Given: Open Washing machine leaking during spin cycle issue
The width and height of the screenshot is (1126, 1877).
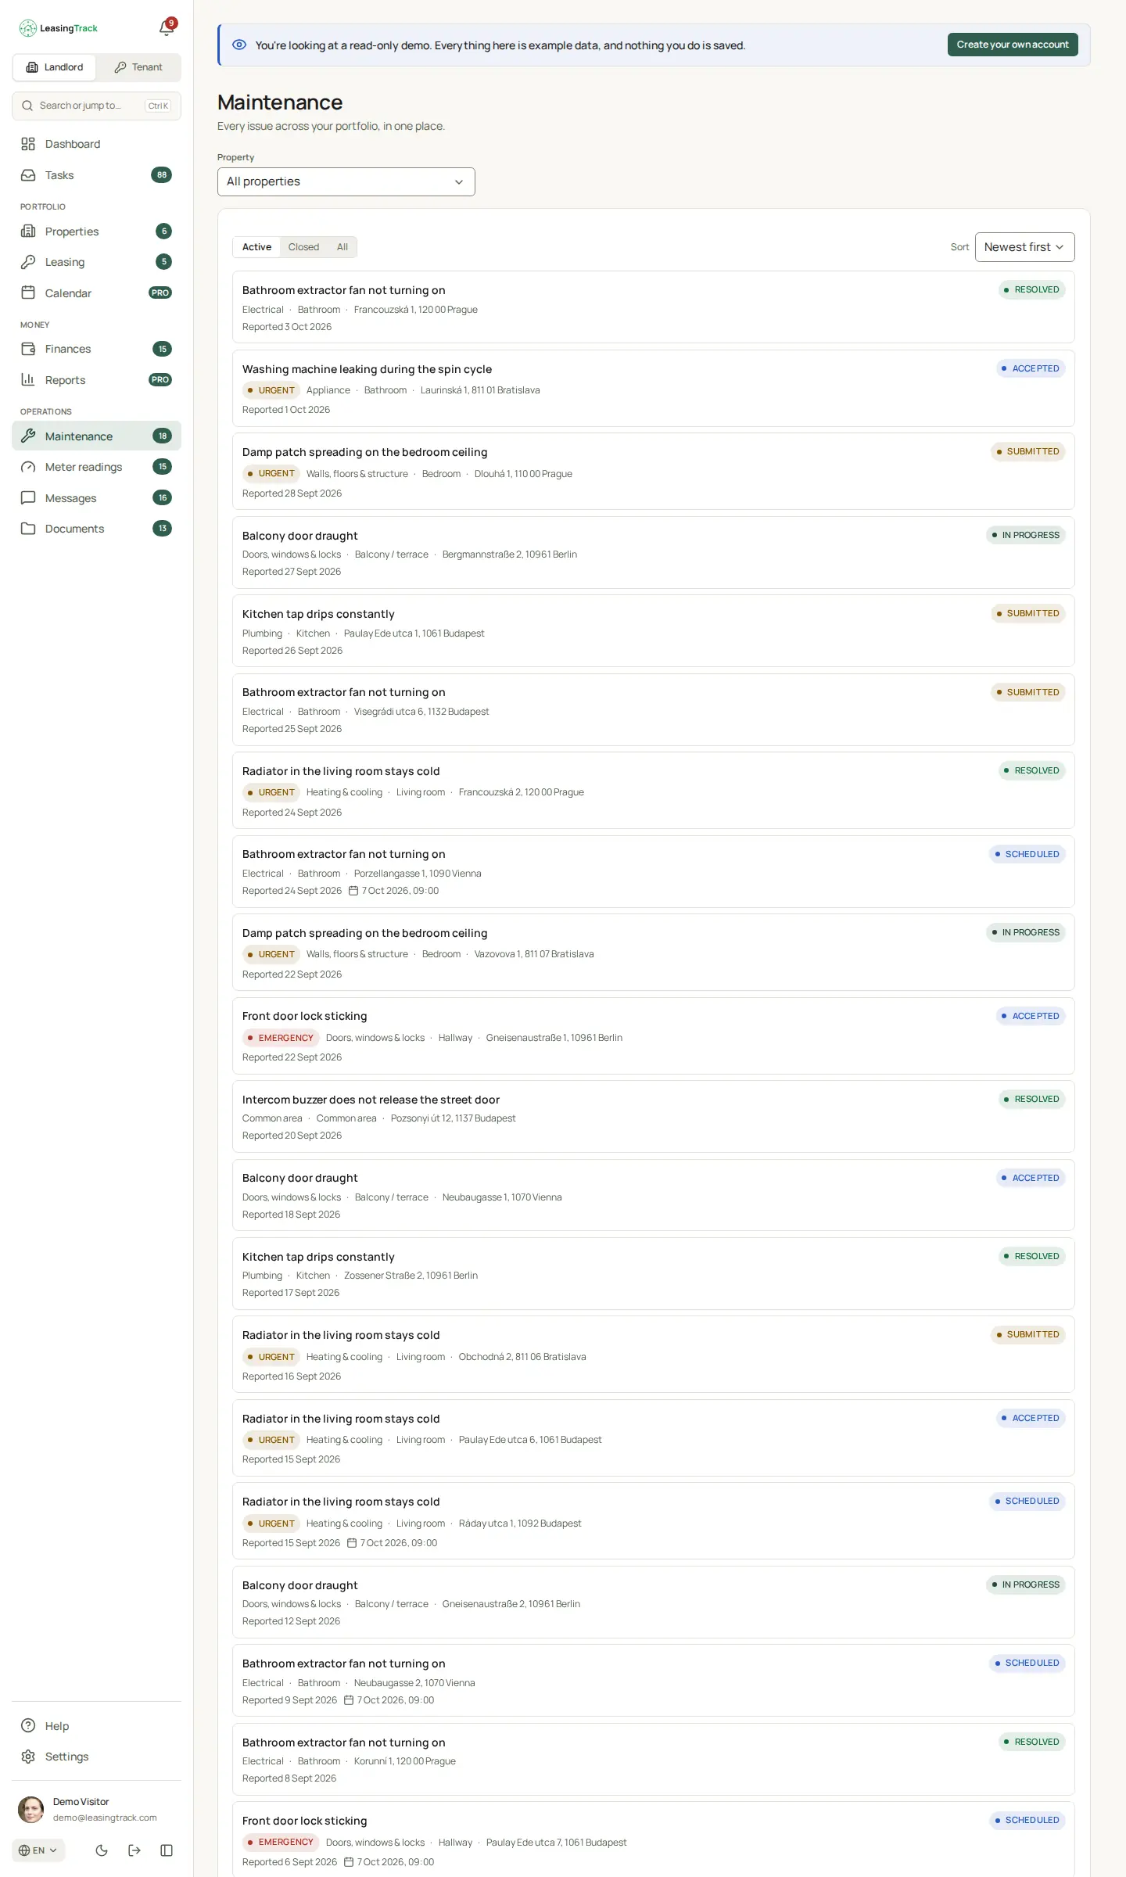Looking at the screenshot, I should click(x=654, y=388).
